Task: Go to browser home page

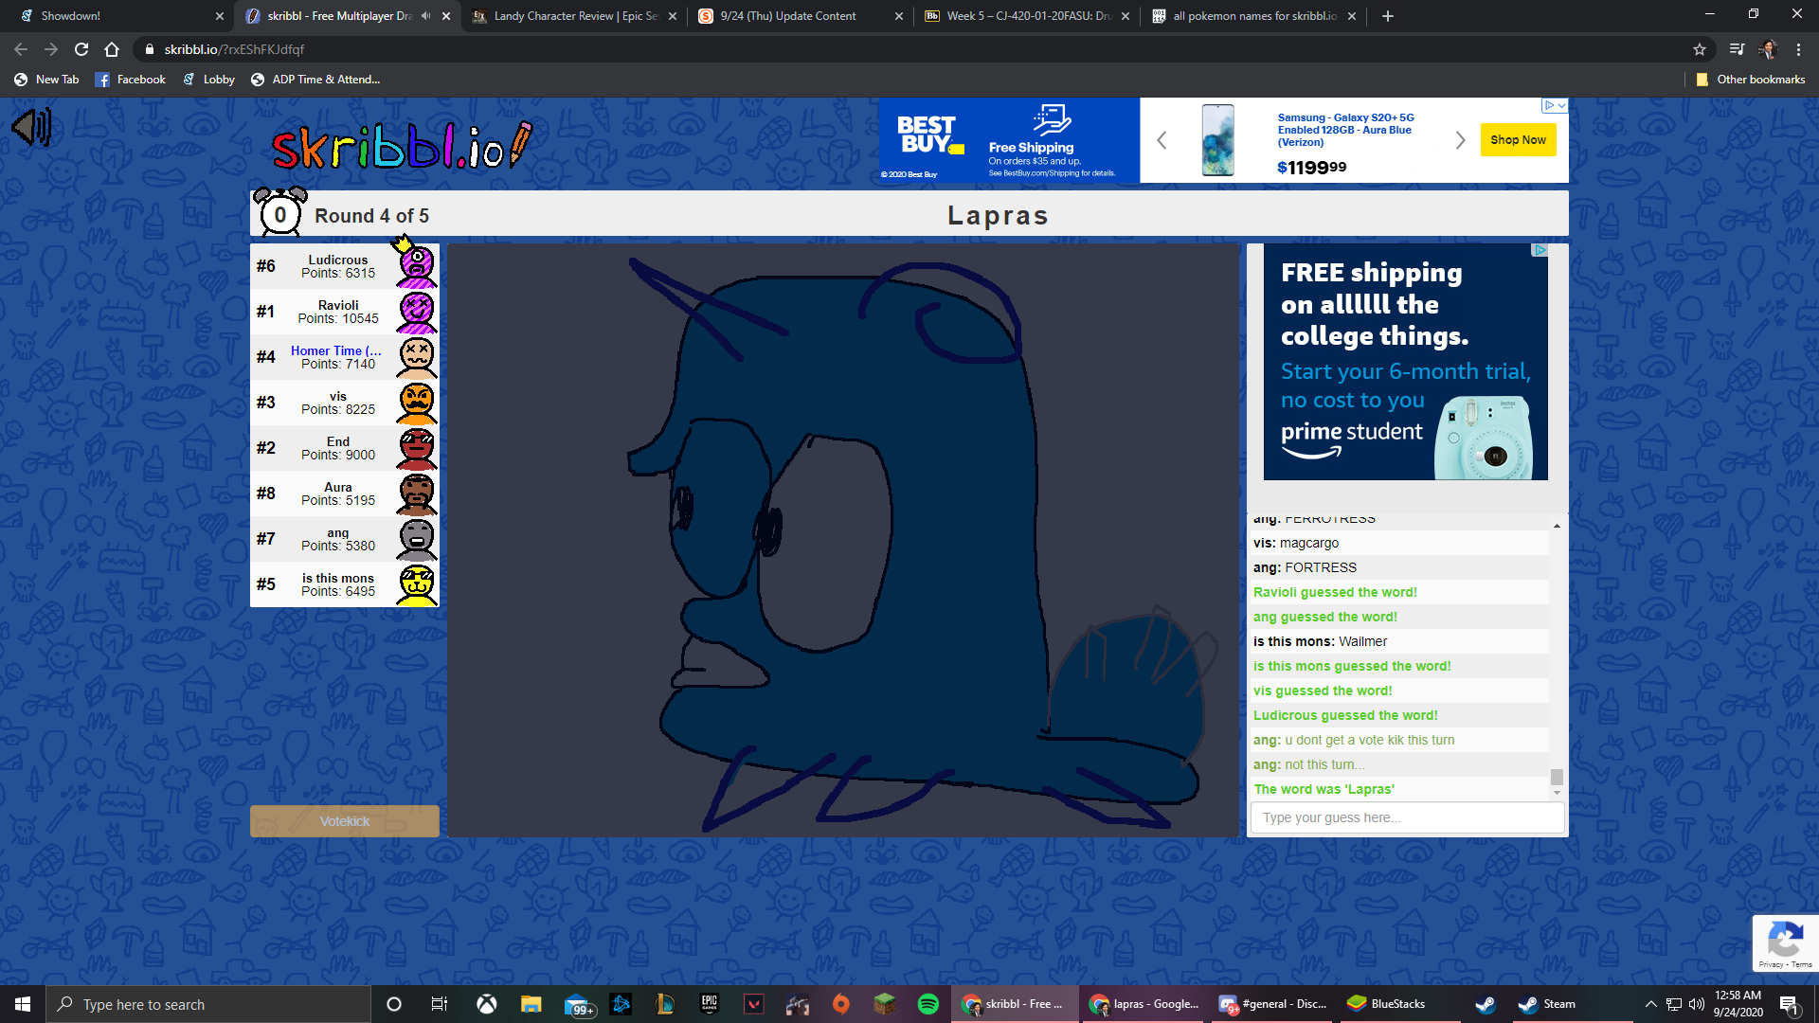Action: point(112,49)
